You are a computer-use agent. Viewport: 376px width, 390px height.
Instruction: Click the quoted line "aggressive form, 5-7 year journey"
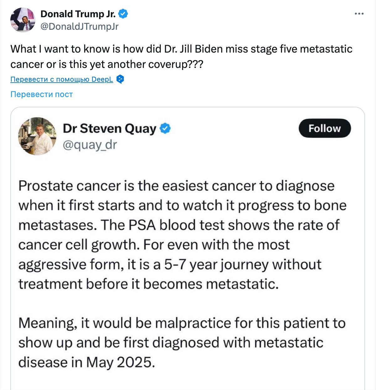pos(170,264)
